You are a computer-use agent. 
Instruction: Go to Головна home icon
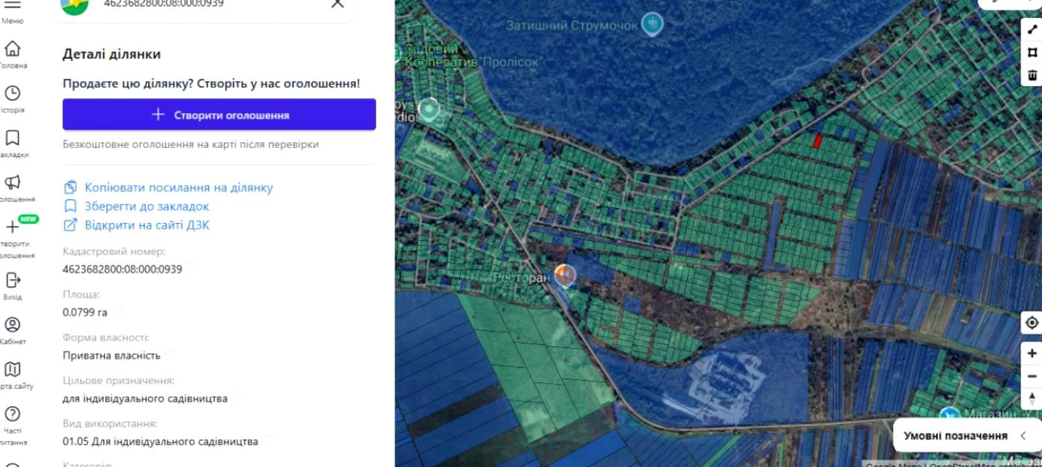[13, 49]
